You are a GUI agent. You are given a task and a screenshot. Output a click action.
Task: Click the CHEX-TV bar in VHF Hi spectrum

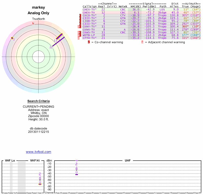(x=40, y=184)
